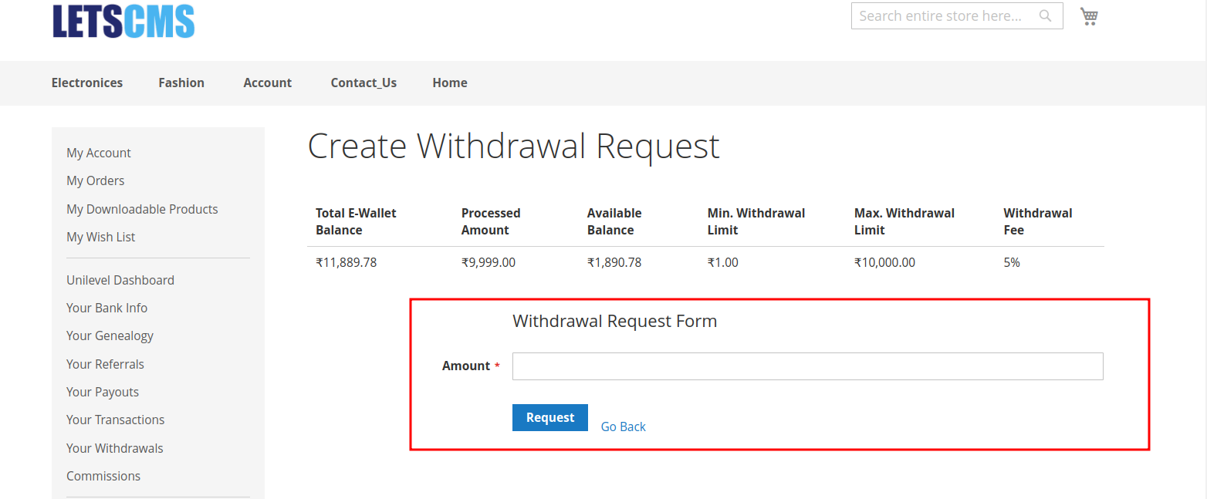Click the LETSCMS logo
Viewport: 1207px width, 499px height.
click(x=123, y=21)
